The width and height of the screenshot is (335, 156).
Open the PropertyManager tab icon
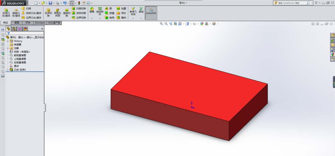click(14, 29)
